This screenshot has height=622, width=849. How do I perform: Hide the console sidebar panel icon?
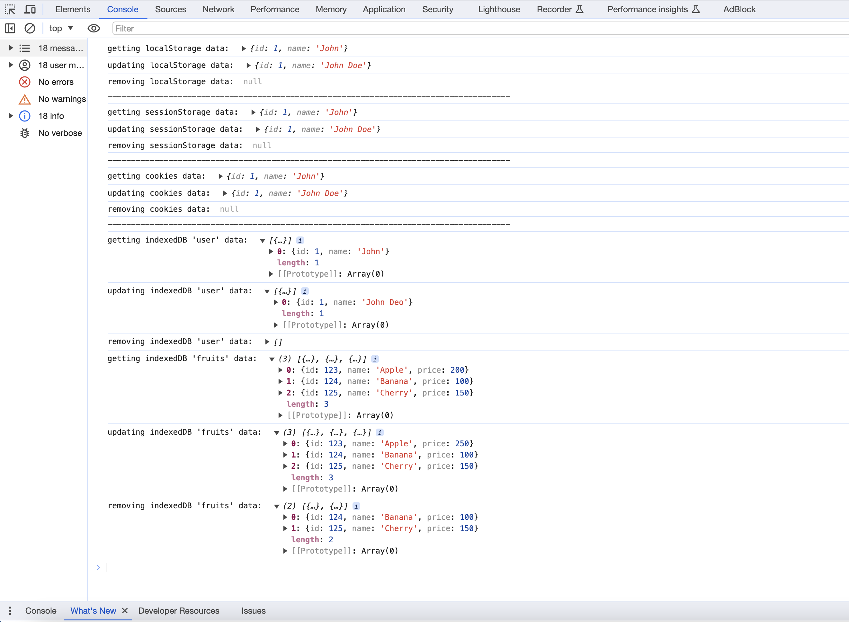[10, 28]
